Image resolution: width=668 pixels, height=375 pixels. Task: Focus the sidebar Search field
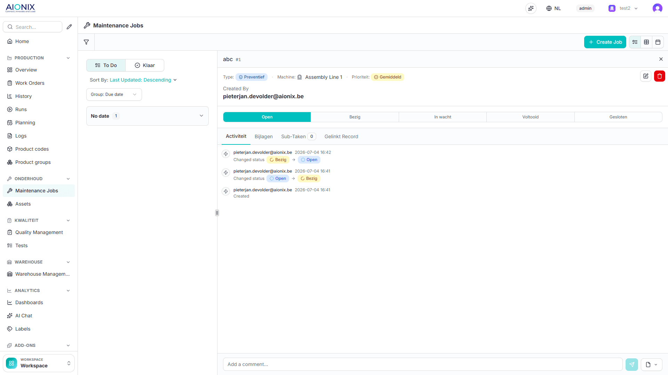32,27
